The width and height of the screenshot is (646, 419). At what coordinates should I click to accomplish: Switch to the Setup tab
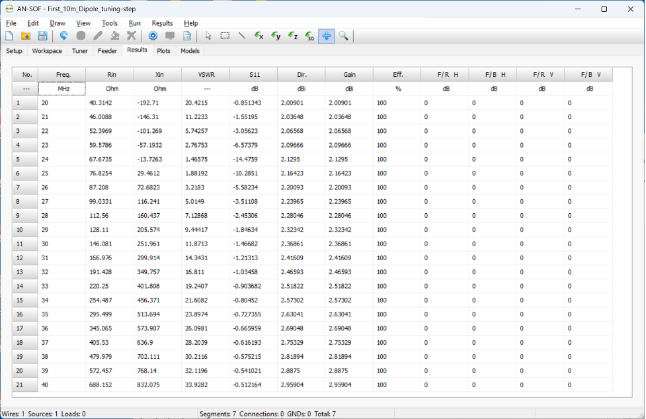pos(14,51)
